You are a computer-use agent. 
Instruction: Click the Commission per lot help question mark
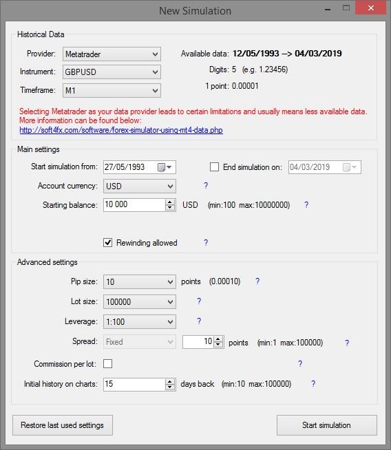click(300, 363)
